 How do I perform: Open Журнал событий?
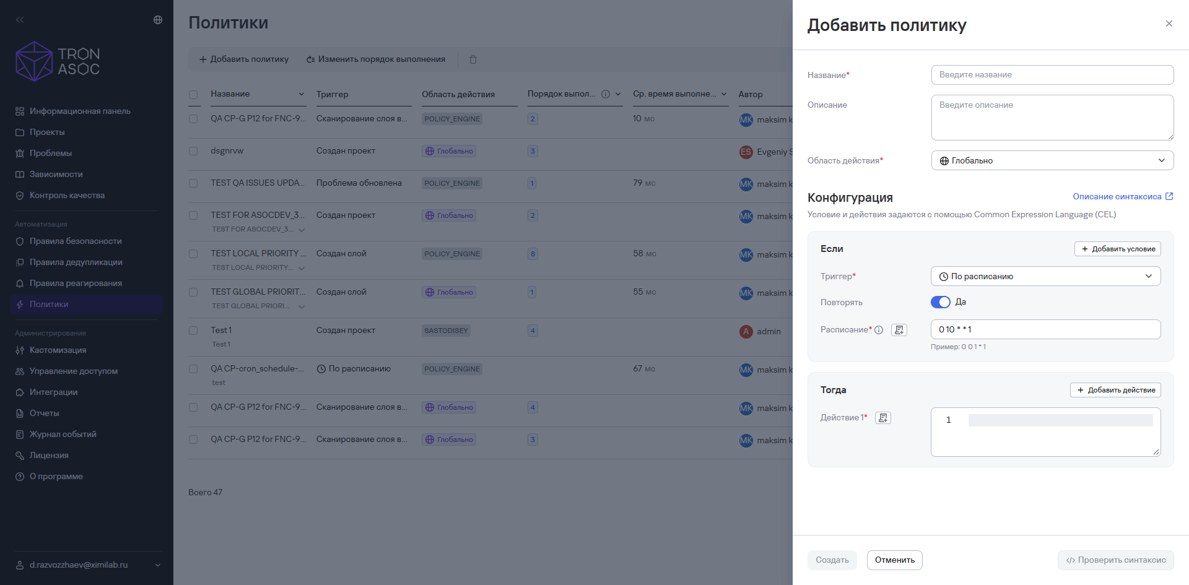(63, 434)
